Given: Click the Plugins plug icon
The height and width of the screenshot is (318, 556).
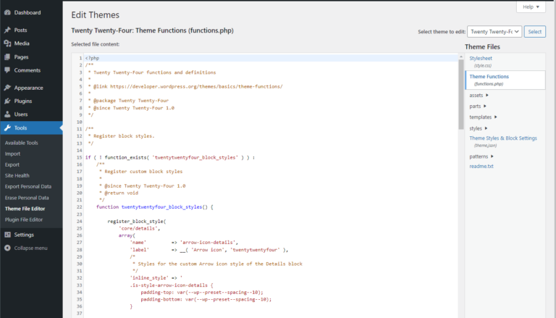Looking at the screenshot, I should 7,101.
